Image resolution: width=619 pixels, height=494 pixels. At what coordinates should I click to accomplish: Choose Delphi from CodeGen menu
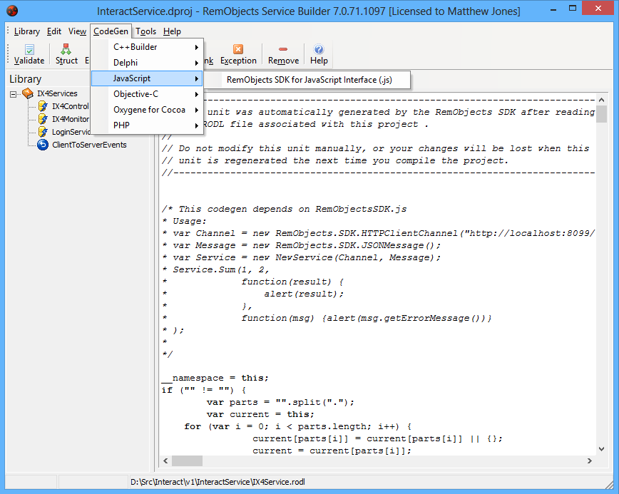147,63
